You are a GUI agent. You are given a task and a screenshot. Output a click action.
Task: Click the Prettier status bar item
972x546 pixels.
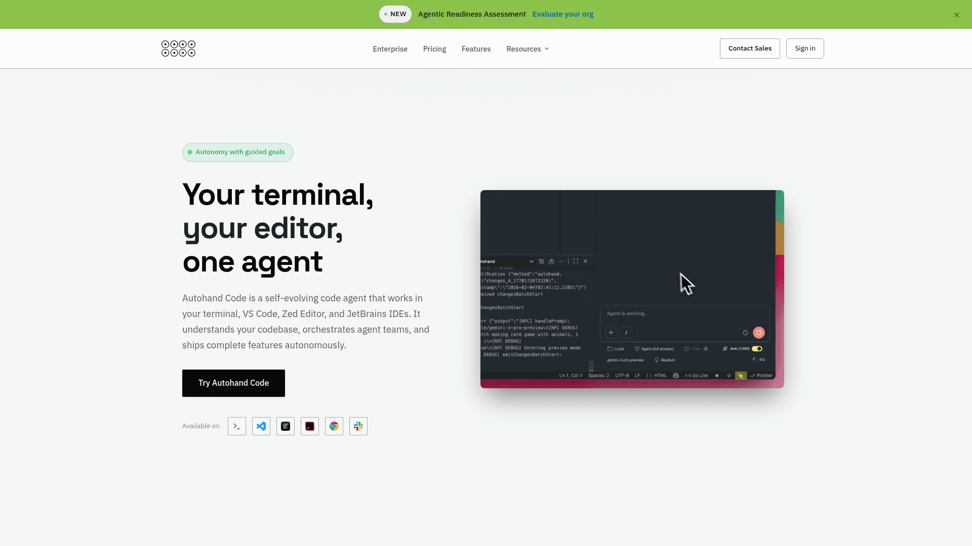pyautogui.click(x=762, y=376)
